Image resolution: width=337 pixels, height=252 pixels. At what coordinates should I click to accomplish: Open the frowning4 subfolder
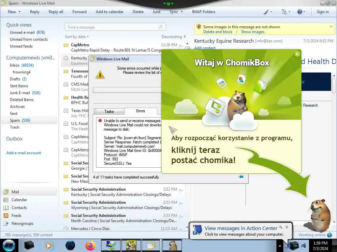coord(21,72)
